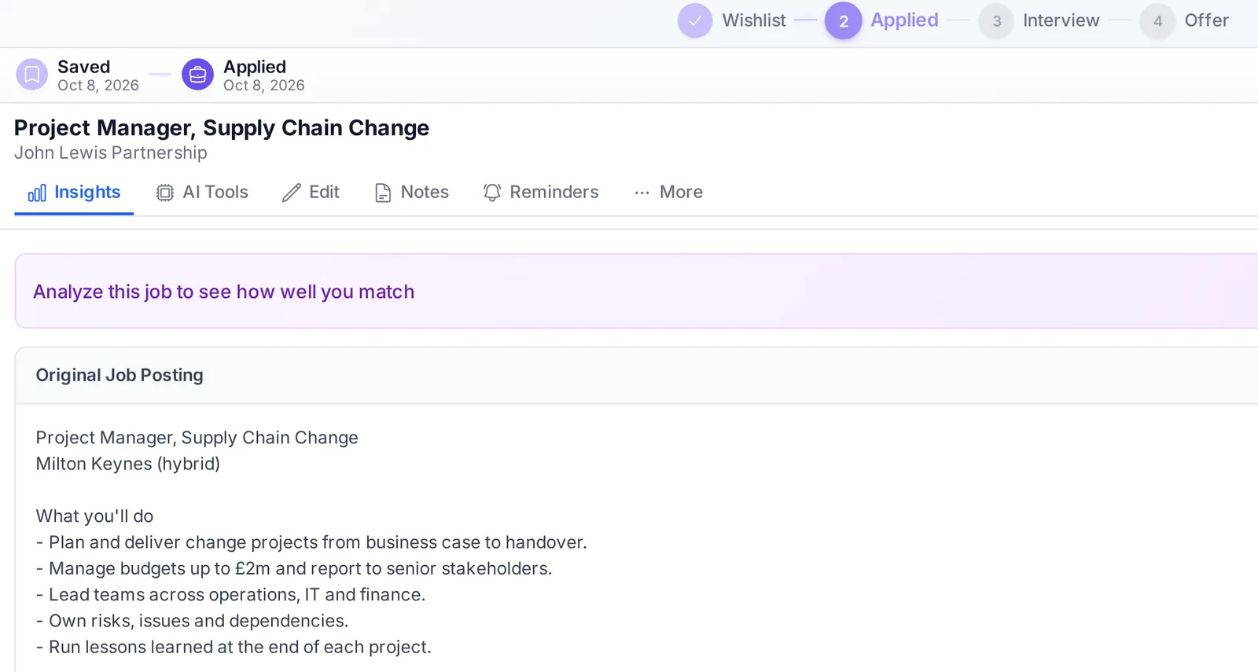Click the Offer stage label
This screenshot has height=672, width=1258.
coord(1206,20)
